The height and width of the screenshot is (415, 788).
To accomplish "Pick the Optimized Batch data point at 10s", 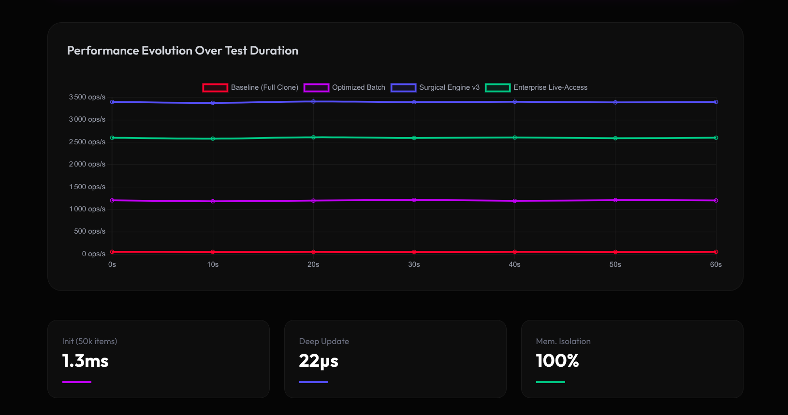I will click(x=213, y=201).
